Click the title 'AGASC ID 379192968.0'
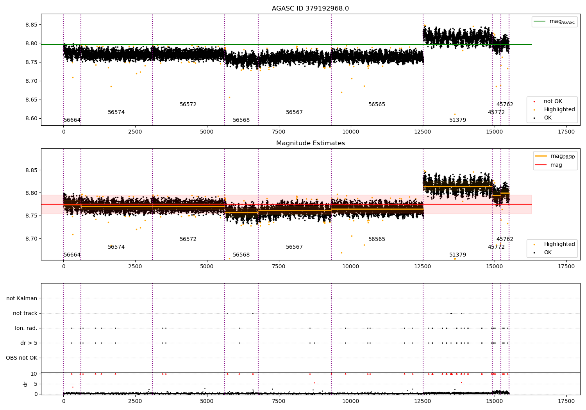This screenshot has width=586, height=410. pos(310,9)
